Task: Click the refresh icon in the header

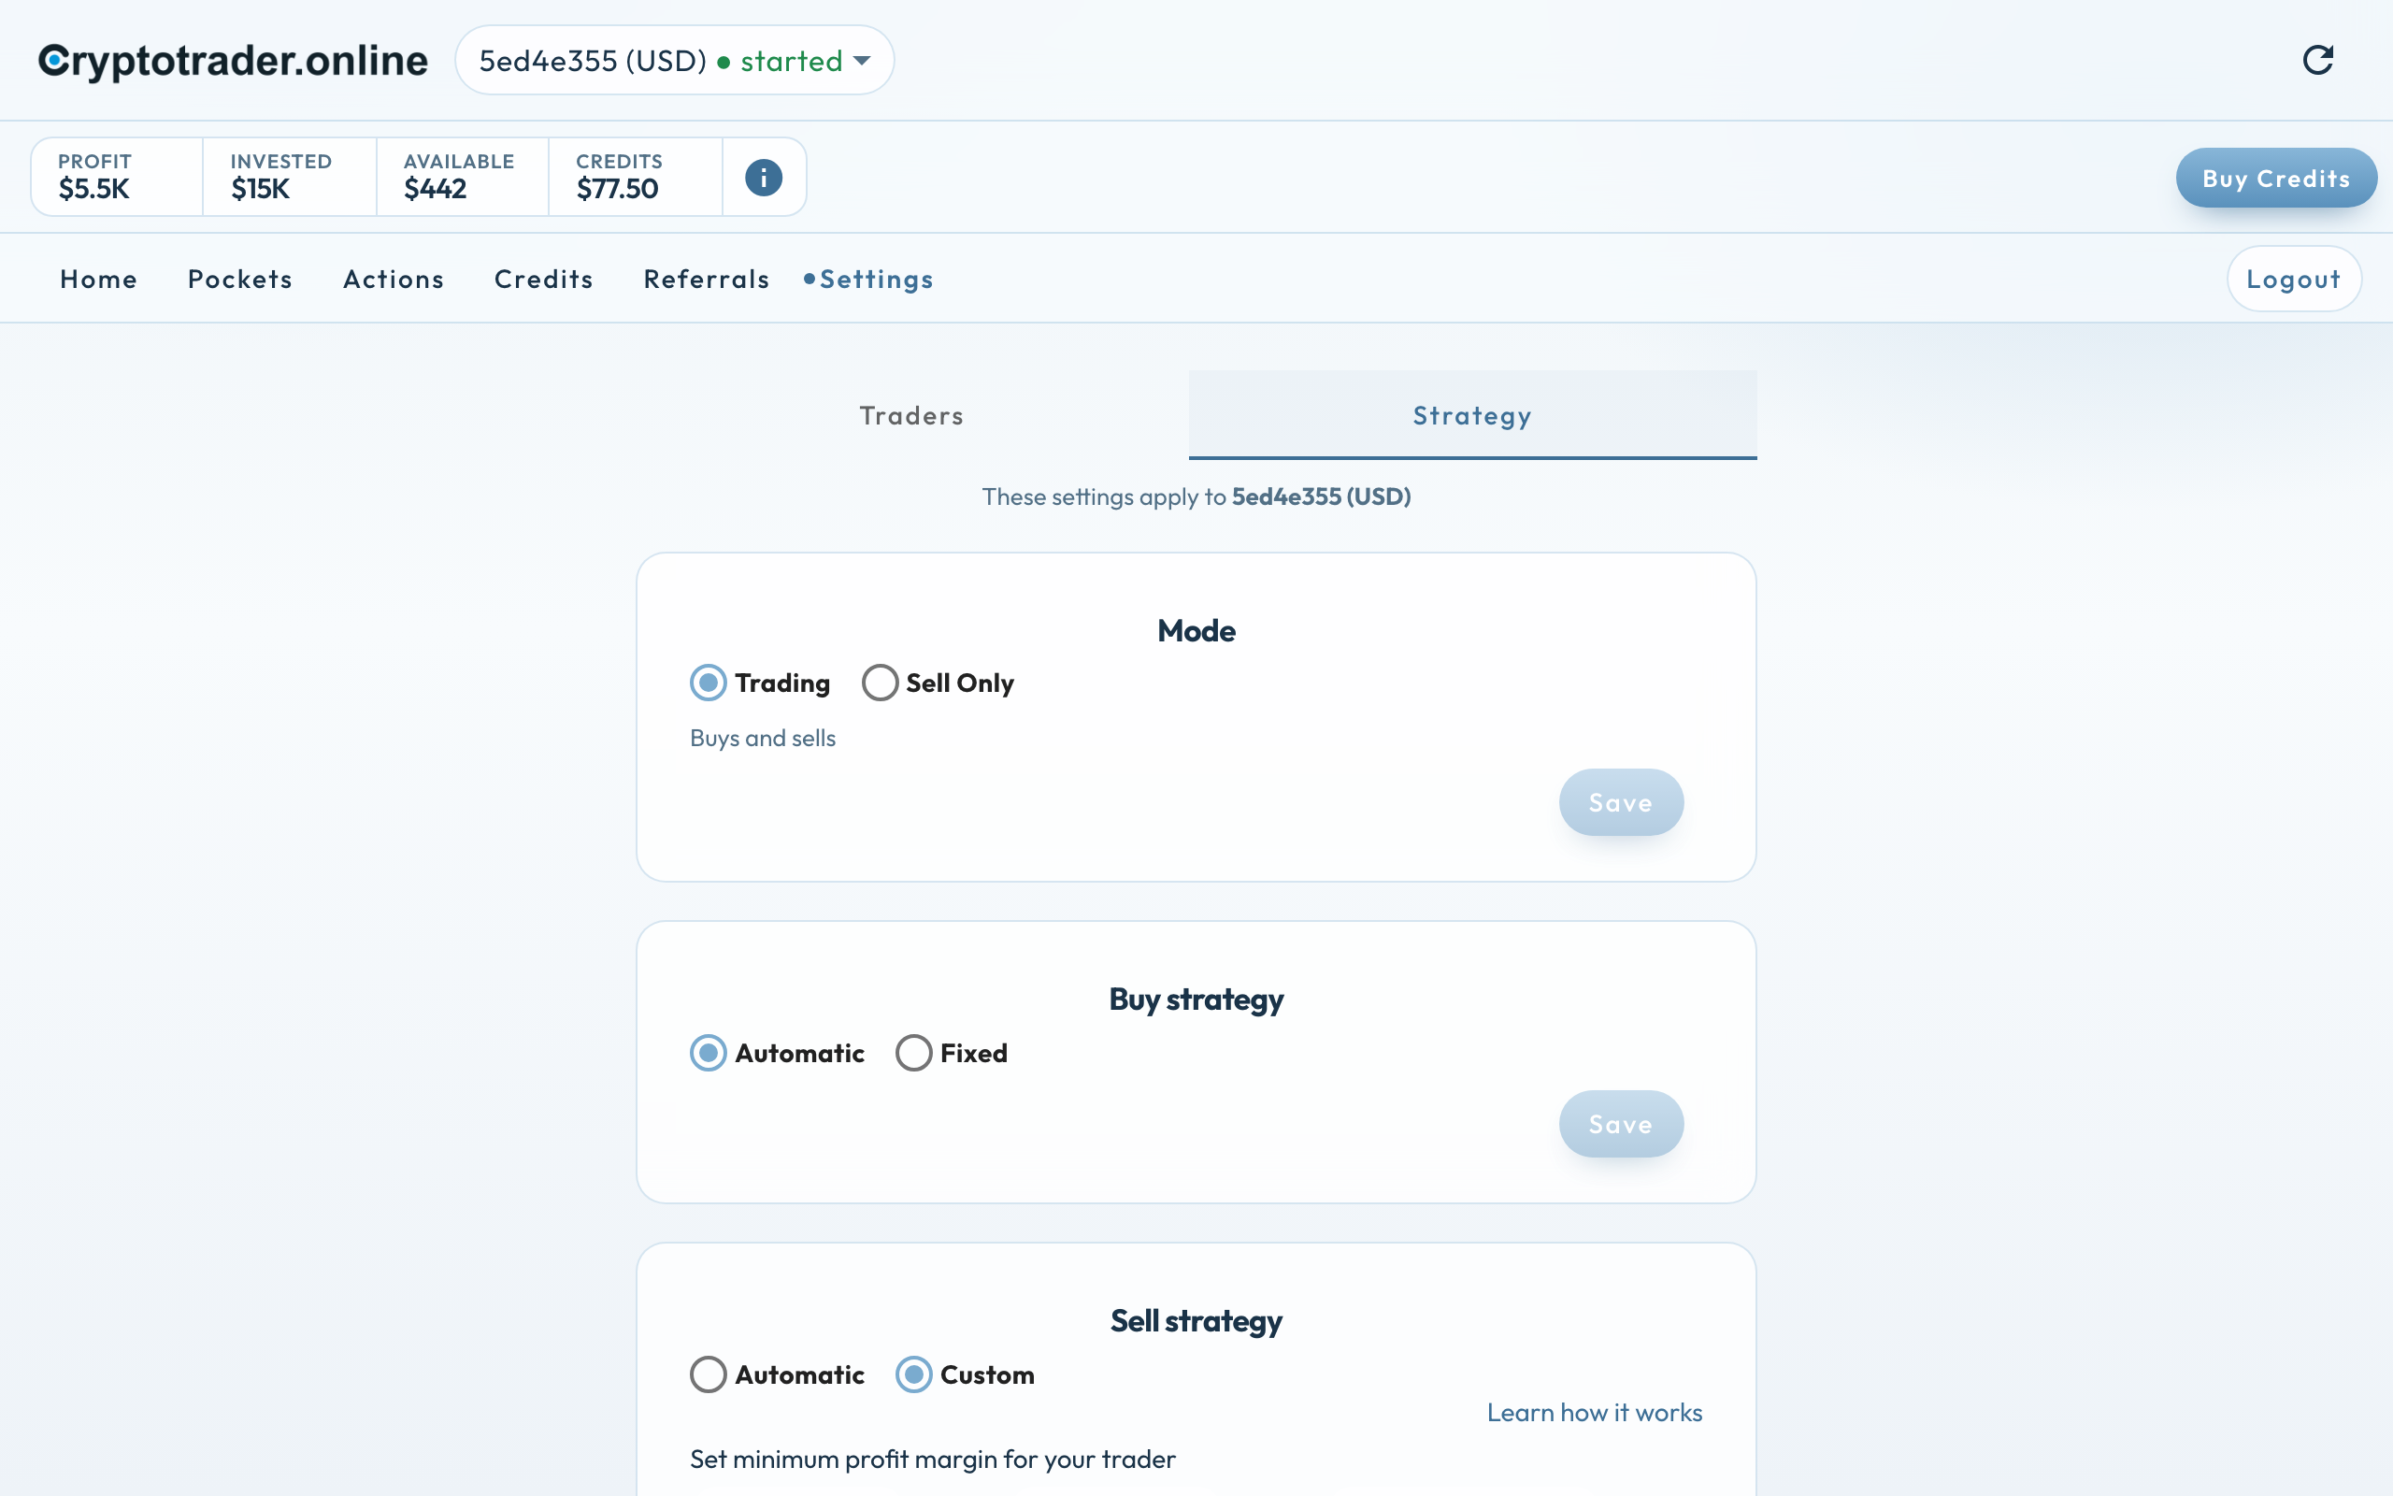Action: 2318,61
